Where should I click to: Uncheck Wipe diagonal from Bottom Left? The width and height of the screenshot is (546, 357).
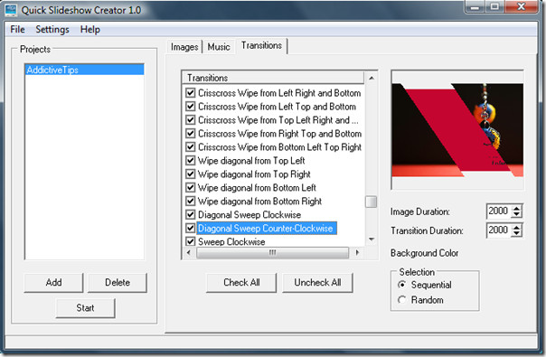(x=190, y=187)
